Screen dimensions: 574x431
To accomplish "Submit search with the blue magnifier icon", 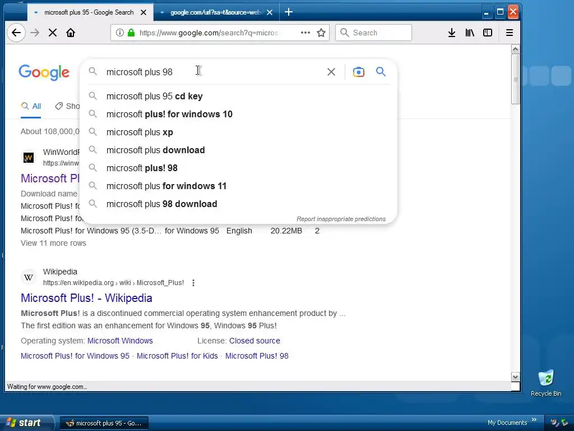I will pyautogui.click(x=381, y=72).
